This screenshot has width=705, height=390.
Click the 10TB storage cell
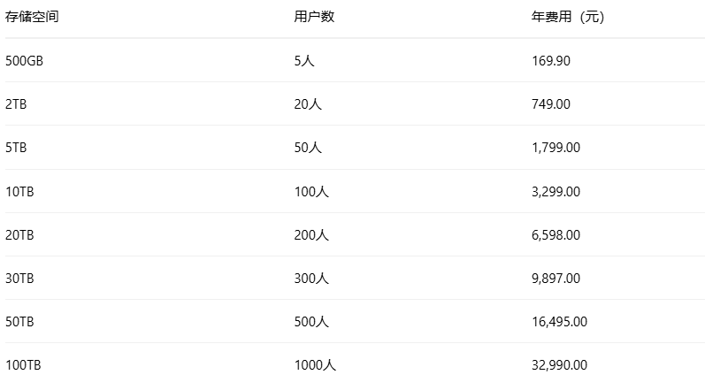pyautogui.click(x=19, y=191)
